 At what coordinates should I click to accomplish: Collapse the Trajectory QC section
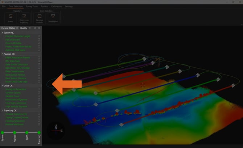pyautogui.click(x=2, y=110)
